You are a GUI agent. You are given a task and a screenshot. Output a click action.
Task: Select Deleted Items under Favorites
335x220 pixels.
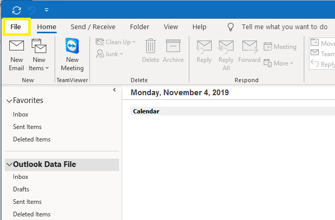[x=32, y=139]
